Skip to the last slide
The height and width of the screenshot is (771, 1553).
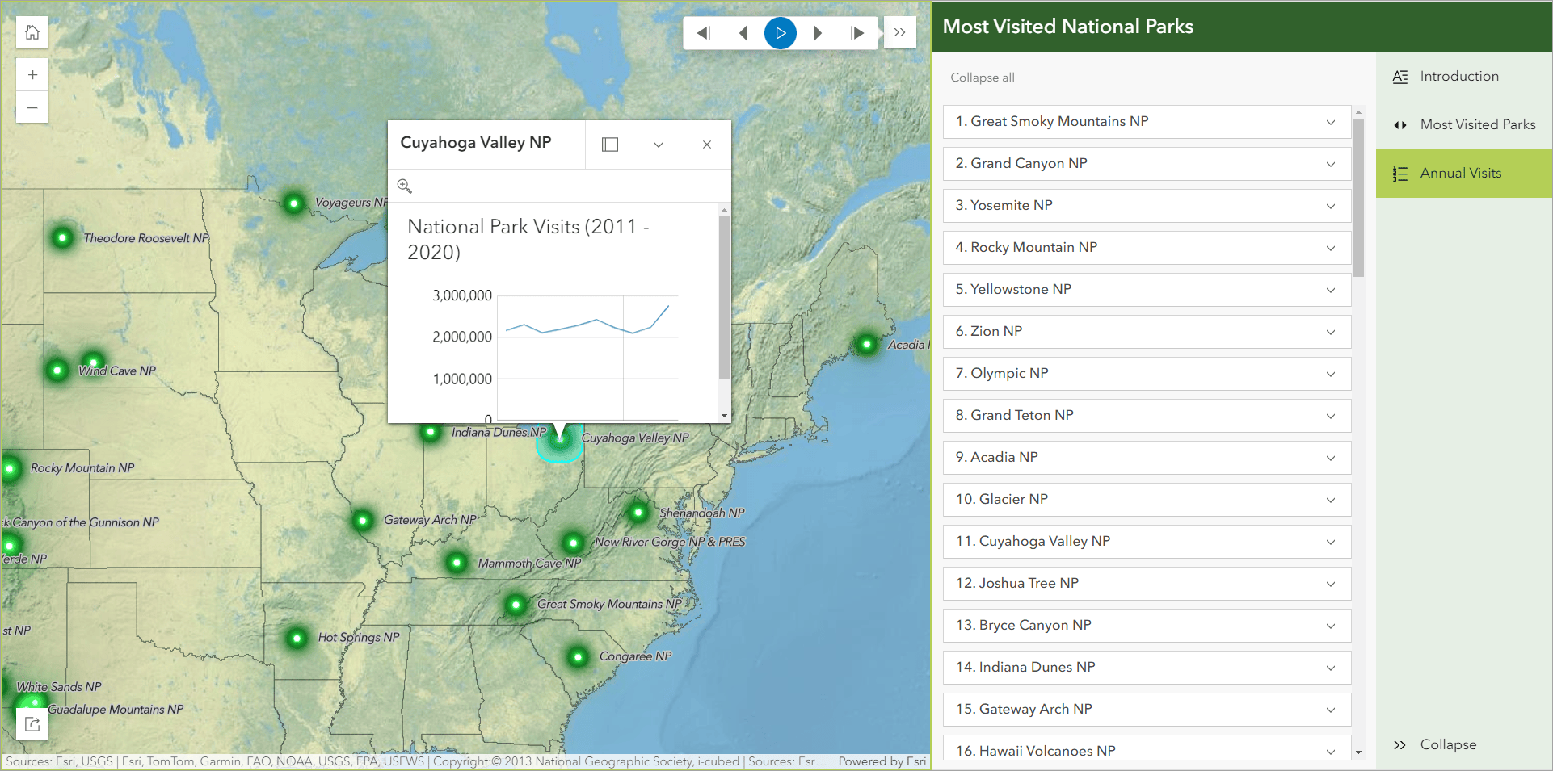856,32
